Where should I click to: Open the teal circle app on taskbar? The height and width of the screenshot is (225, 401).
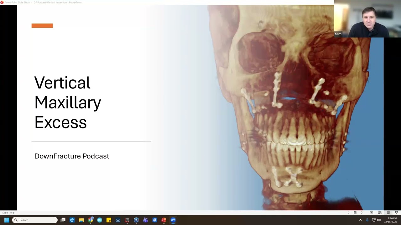pyautogui.click(x=100, y=220)
